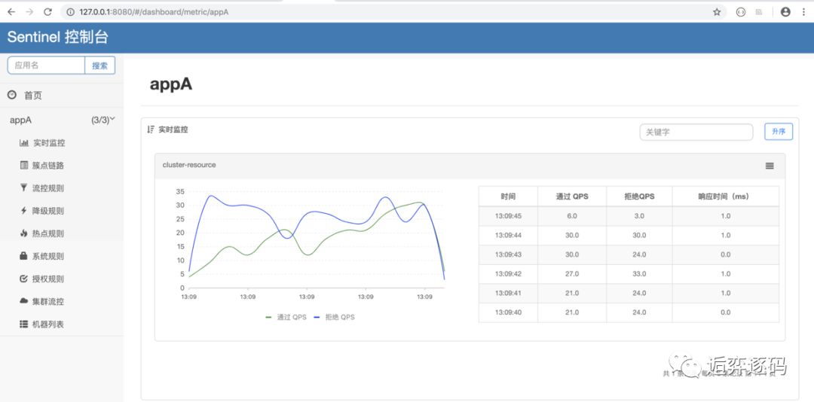Image resolution: width=814 pixels, height=402 pixels.
Task: Click the browser address bar URL
Action: point(155,12)
